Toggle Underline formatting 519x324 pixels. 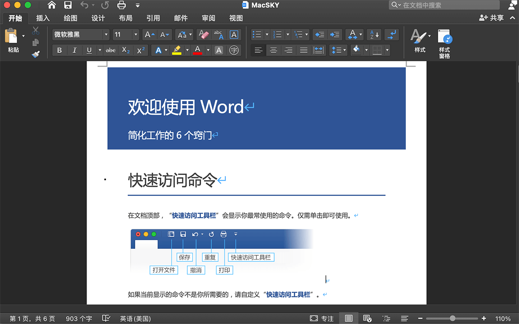(x=89, y=50)
